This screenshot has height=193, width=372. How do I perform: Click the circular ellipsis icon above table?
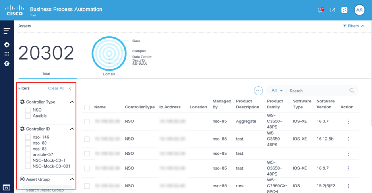coord(258,91)
